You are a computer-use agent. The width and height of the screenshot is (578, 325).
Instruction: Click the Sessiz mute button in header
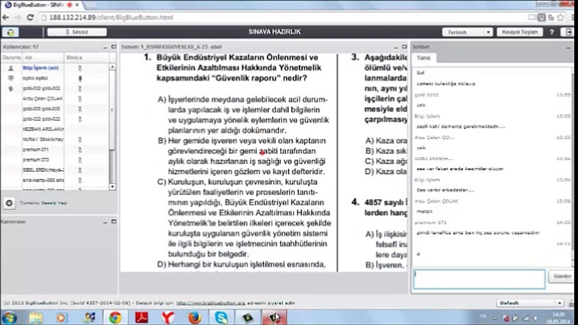(x=77, y=32)
